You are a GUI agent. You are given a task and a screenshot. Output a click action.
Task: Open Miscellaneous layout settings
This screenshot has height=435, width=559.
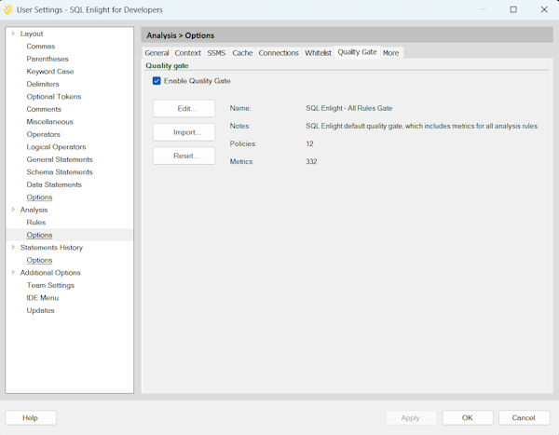[50, 122]
